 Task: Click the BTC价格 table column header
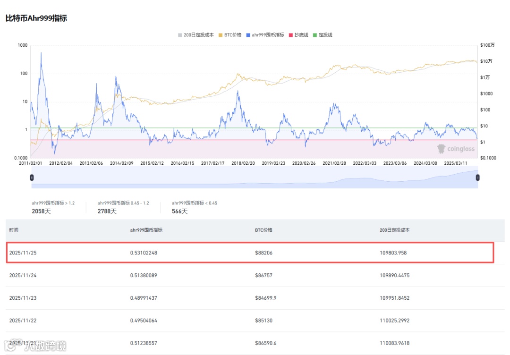[x=263, y=230]
